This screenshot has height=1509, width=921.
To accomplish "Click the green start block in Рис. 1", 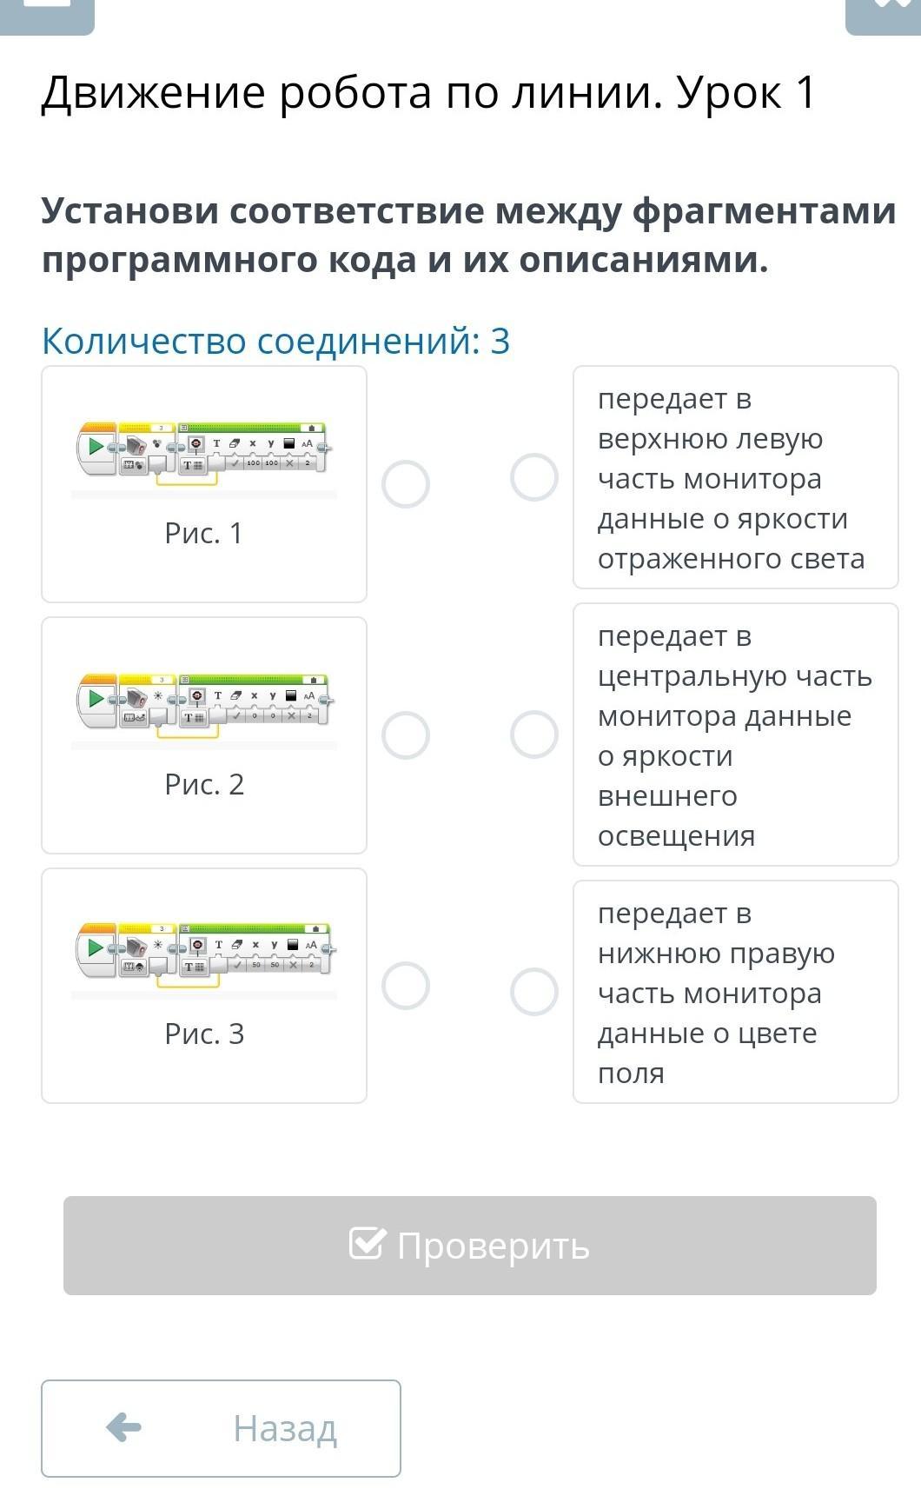I will tap(96, 447).
